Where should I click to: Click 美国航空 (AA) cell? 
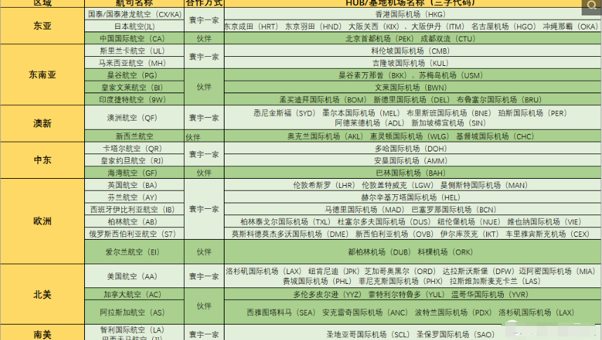135,276
